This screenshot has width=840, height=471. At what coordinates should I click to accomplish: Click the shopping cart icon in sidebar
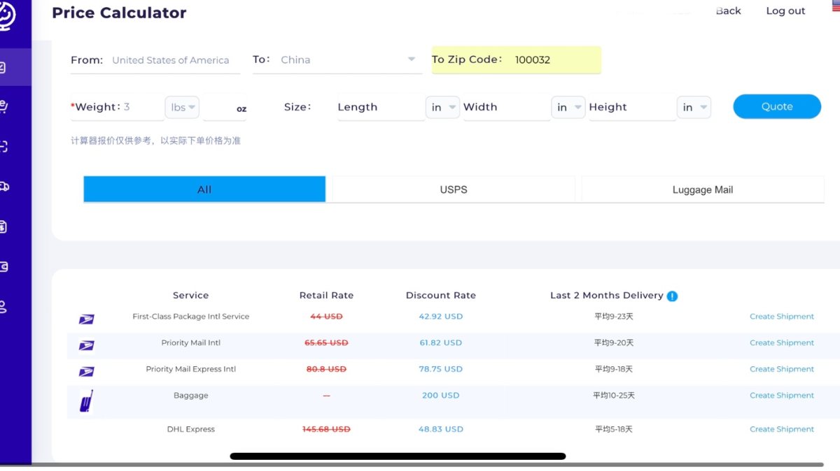coord(4,107)
